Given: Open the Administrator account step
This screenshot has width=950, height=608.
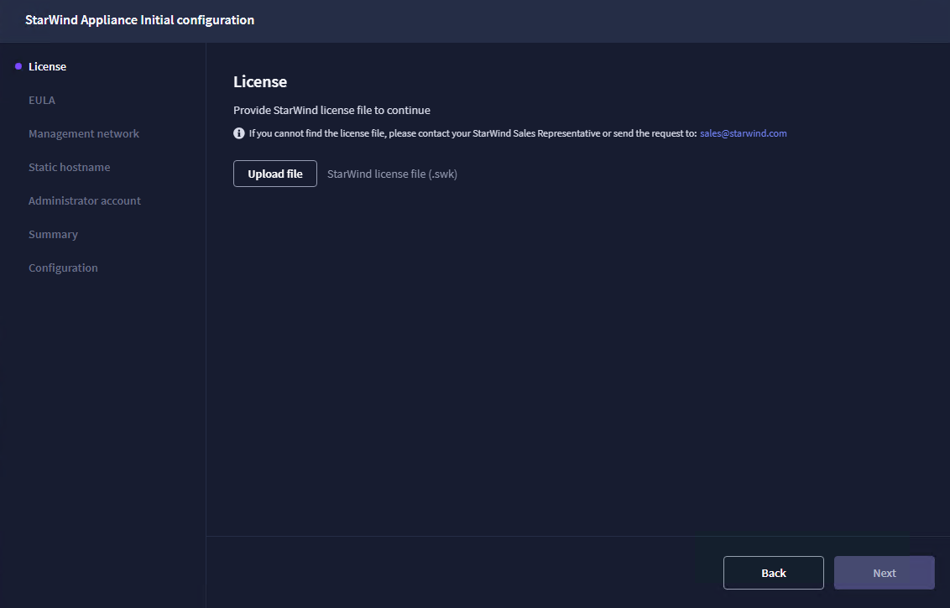Looking at the screenshot, I should click(84, 200).
